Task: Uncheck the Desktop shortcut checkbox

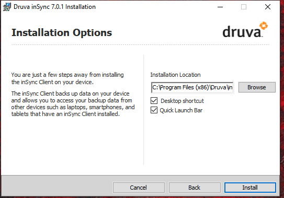Action: (154, 101)
